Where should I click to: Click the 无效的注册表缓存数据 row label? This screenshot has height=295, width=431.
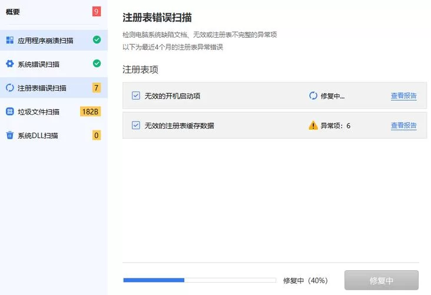(x=179, y=126)
